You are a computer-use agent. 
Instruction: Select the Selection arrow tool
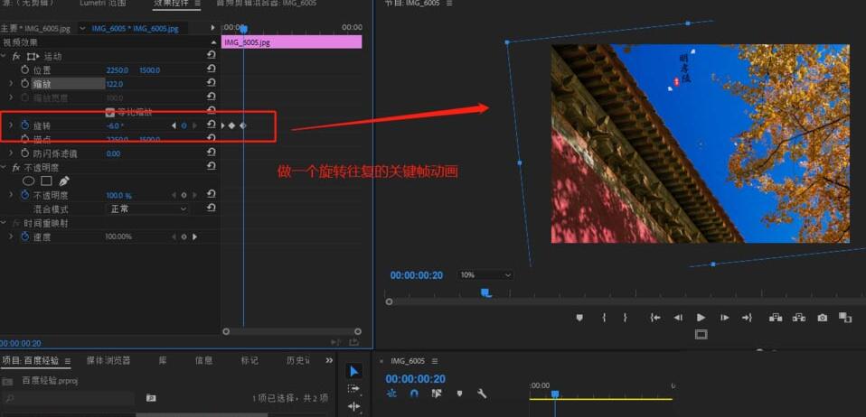click(353, 371)
